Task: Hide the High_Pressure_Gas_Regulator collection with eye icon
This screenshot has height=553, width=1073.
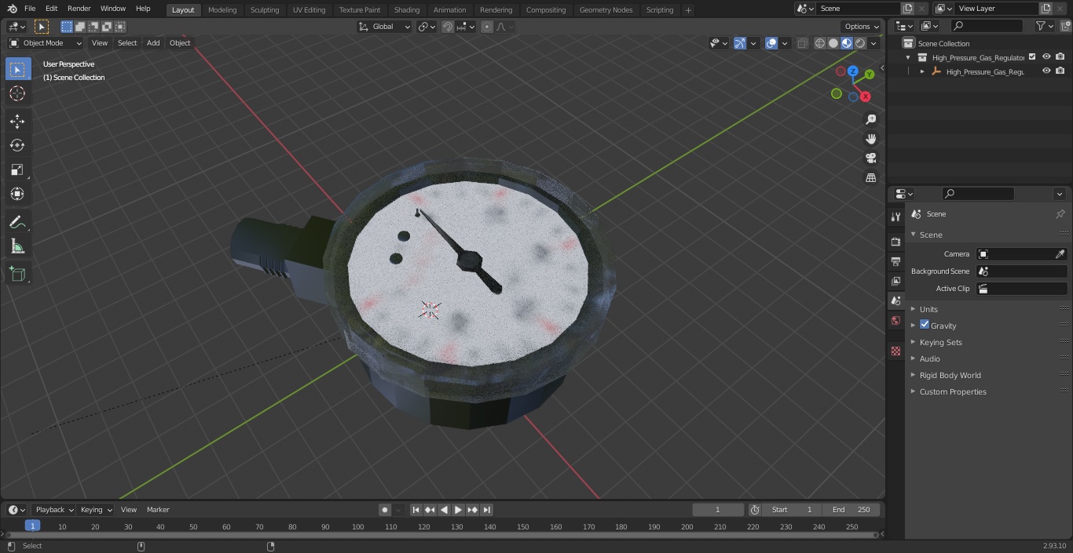Action: 1046,57
